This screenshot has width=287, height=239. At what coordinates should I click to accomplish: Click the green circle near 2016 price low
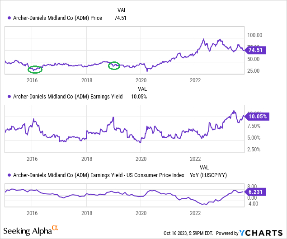click(35, 70)
